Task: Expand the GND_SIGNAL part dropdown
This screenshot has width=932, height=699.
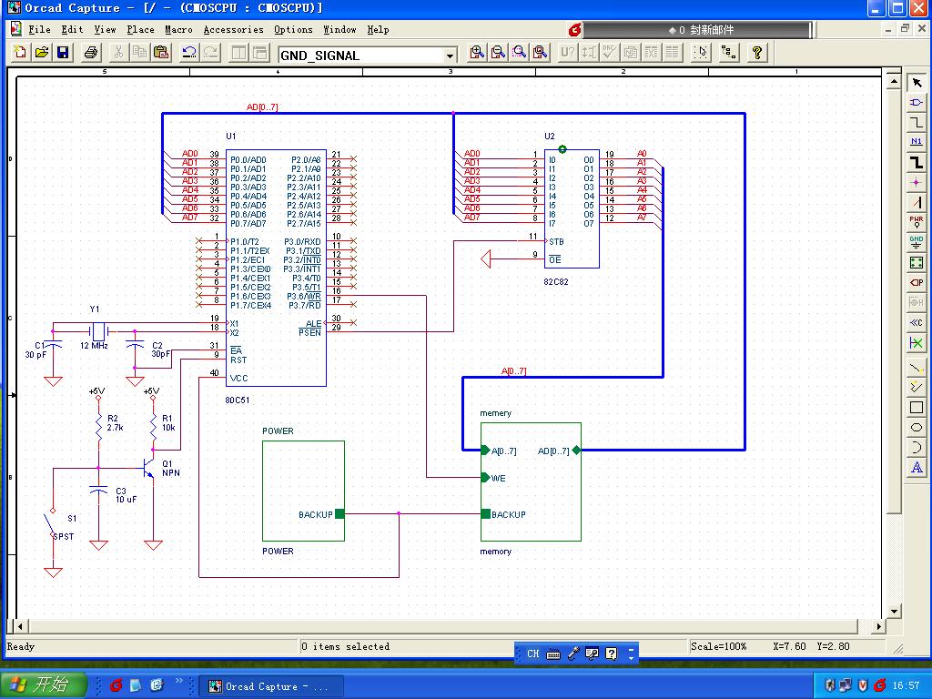Action: pyautogui.click(x=450, y=56)
